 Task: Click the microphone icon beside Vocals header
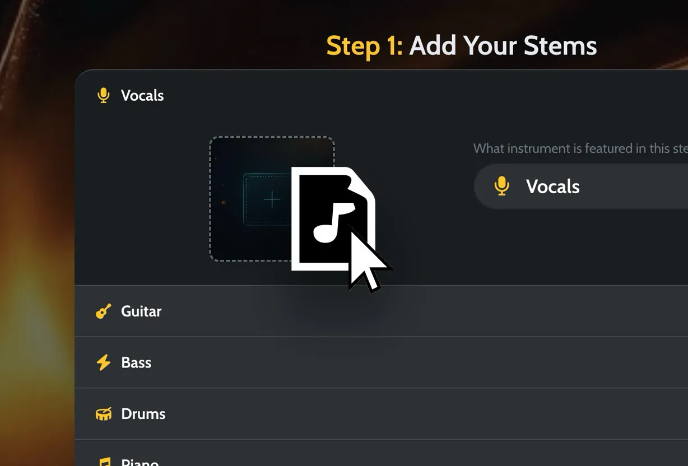(103, 95)
